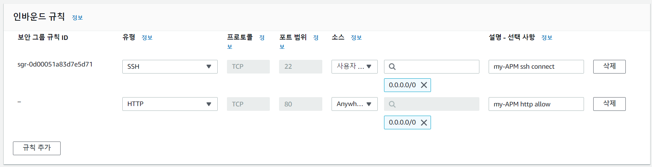Click the SSH rule source search field

coord(432,67)
